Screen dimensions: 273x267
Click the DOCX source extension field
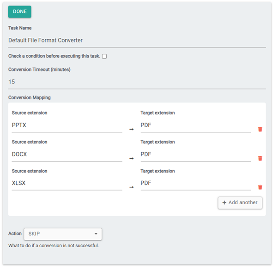pyautogui.click(x=67, y=154)
